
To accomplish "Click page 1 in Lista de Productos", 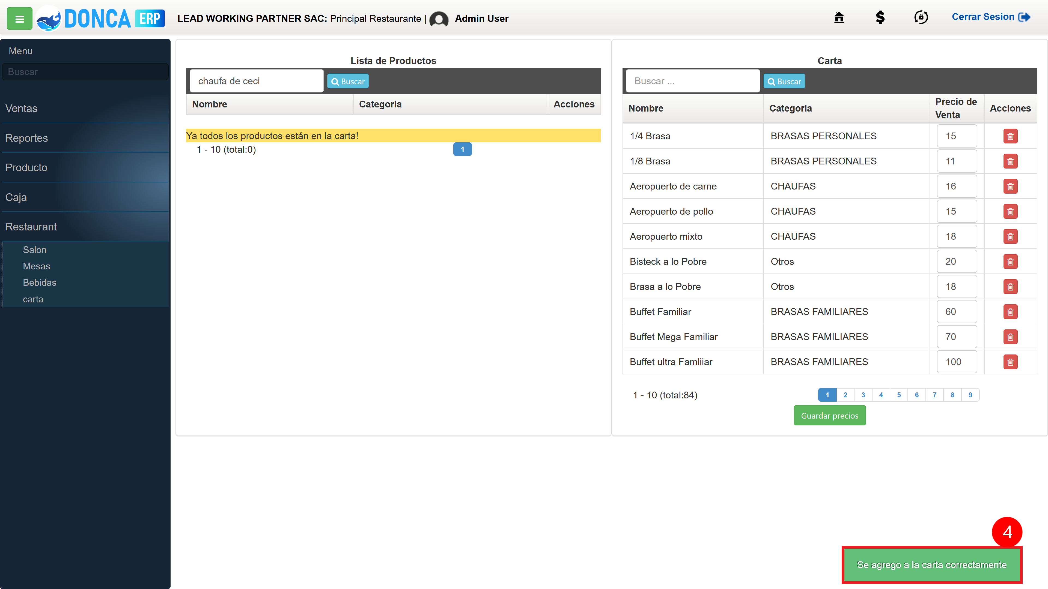I will (462, 149).
